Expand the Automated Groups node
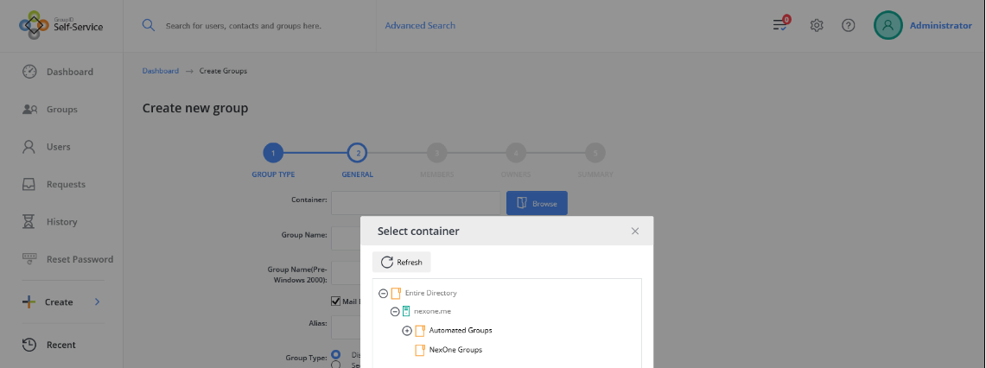986x368 pixels. click(407, 331)
